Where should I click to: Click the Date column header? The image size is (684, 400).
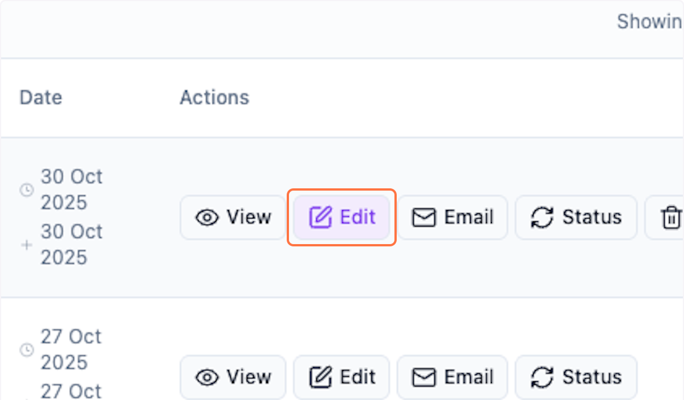click(40, 97)
